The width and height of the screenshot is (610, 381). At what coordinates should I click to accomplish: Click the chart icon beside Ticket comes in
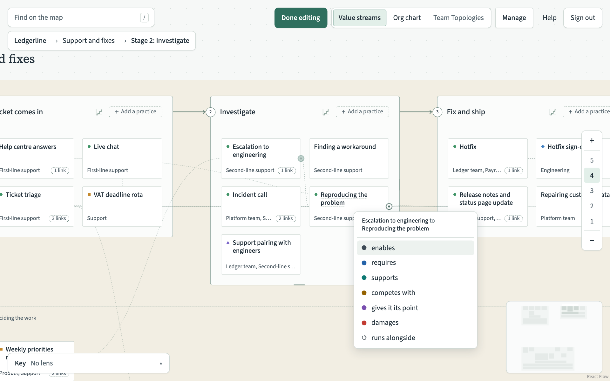pos(99,112)
